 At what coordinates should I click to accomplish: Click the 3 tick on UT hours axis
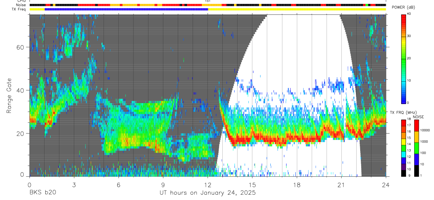click(x=74, y=184)
